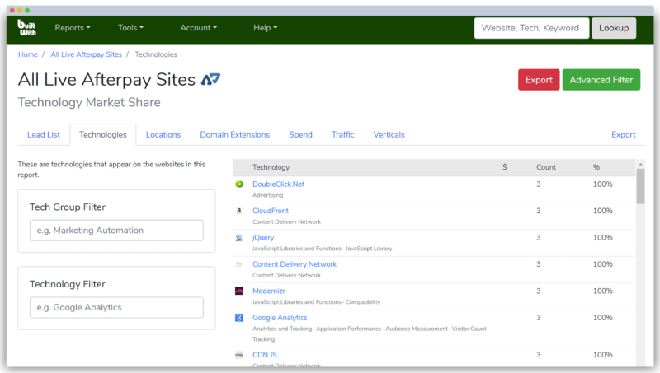The width and height of the screenshot is (660, 373).
Task: Open the Reports dropdown menu
Action: [73, 28]
